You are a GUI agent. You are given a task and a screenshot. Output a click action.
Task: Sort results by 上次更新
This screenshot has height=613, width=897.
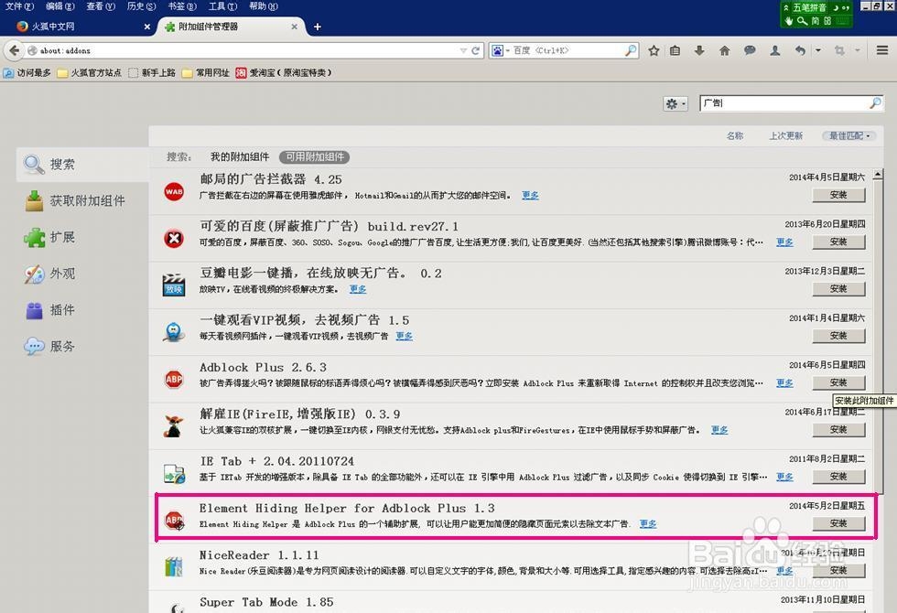(x=785, y=135)
